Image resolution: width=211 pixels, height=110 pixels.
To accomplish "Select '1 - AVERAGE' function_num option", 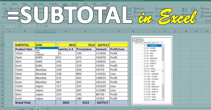I will [x=153, y=46].
